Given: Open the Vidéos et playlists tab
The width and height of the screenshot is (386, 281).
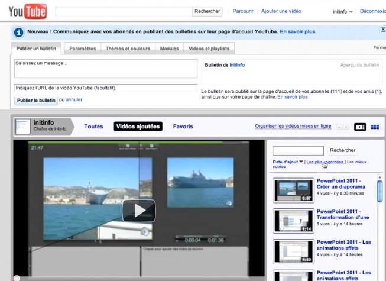Looking at the screenshot, I should 209,49.
